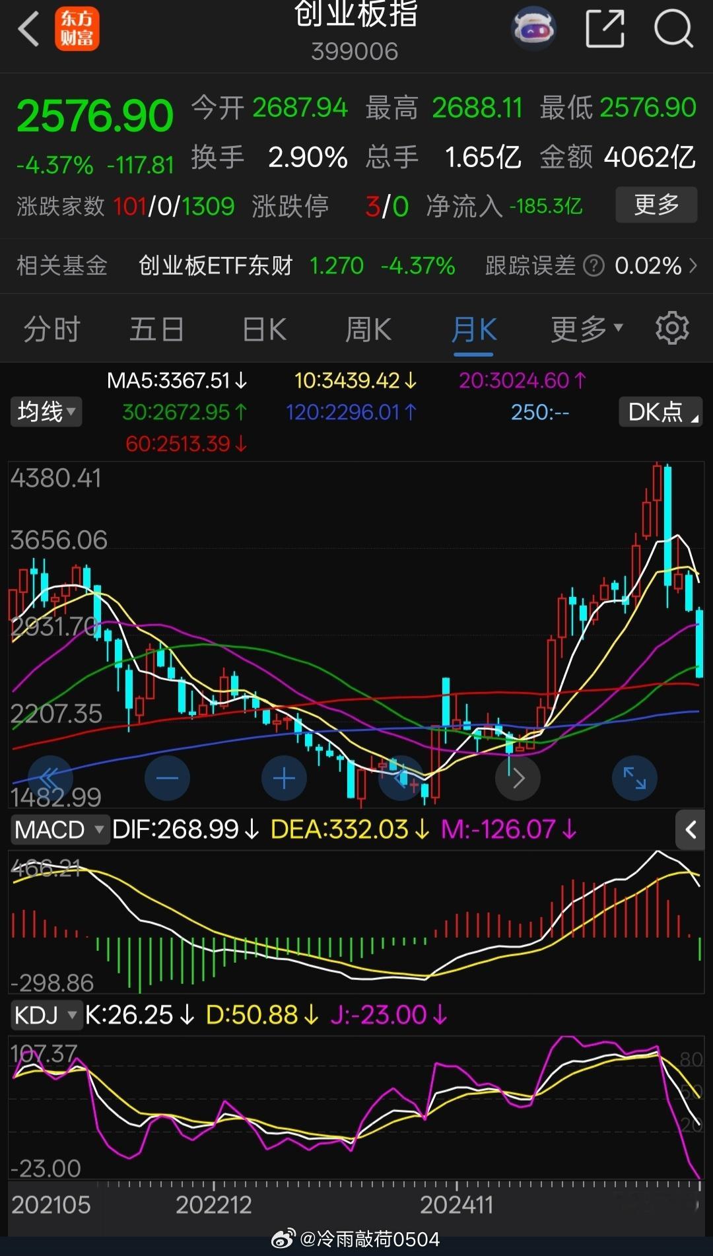Expand chart to fullscreen icon
The width and height of the screenshot is (713, 1256).
point(635,778)
